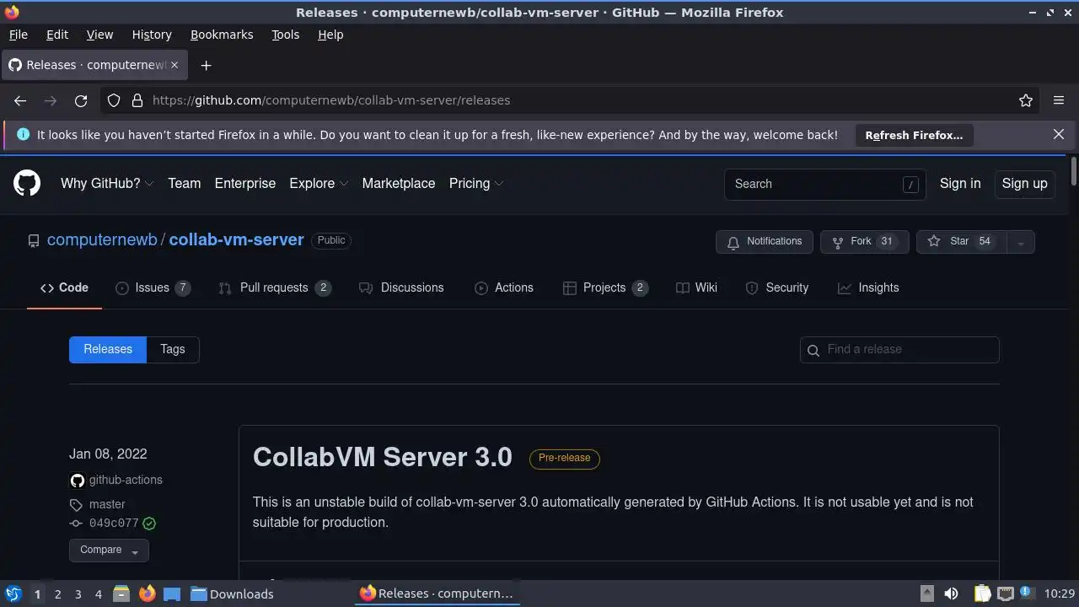Open the Actions tab

click(x=504, y=288)
